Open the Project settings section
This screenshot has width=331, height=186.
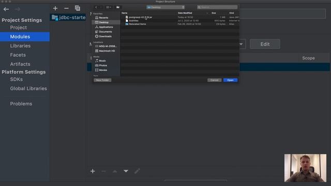pos(19,27)
